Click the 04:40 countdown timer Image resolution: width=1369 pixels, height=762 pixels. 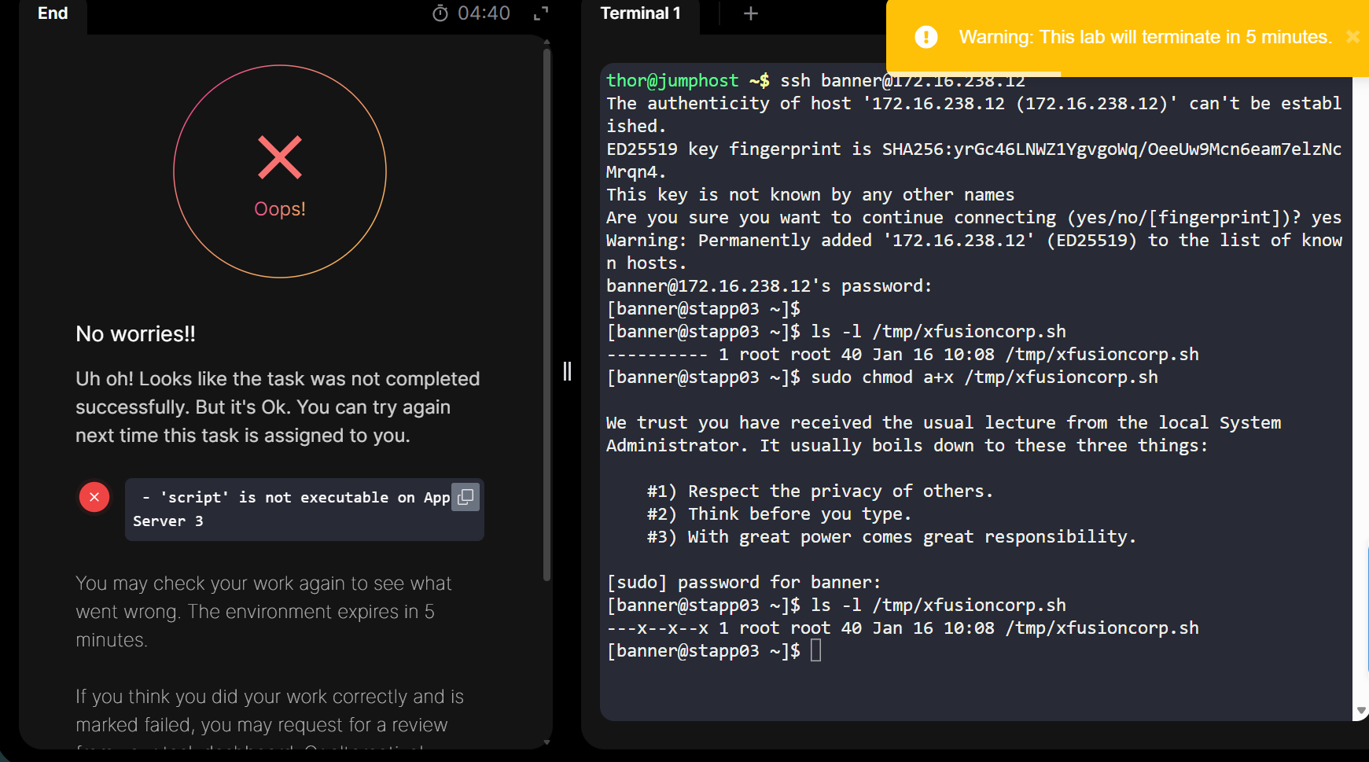tap(484, 13)
